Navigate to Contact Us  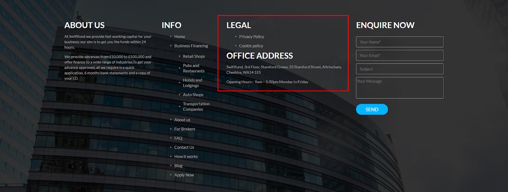184,147
